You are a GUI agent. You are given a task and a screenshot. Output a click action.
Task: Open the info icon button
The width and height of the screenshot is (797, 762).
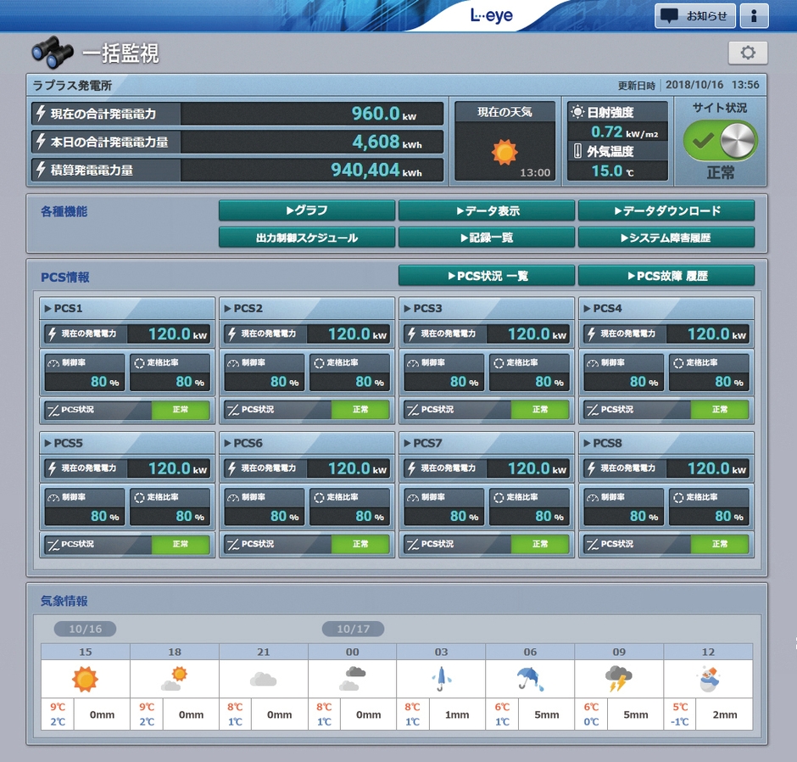[754, 16]
